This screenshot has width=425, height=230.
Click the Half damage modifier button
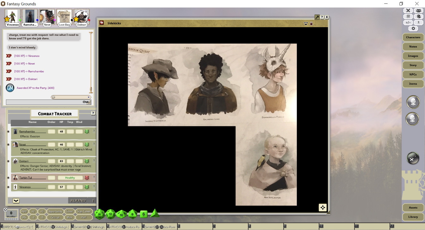[84, 217]
